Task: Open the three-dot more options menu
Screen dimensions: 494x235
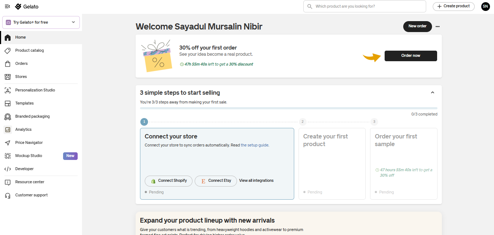Action: 437,26
